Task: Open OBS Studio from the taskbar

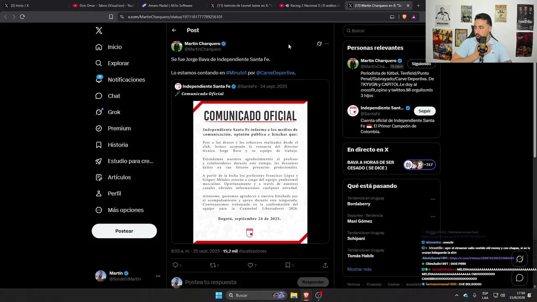Action: (318, 295)
